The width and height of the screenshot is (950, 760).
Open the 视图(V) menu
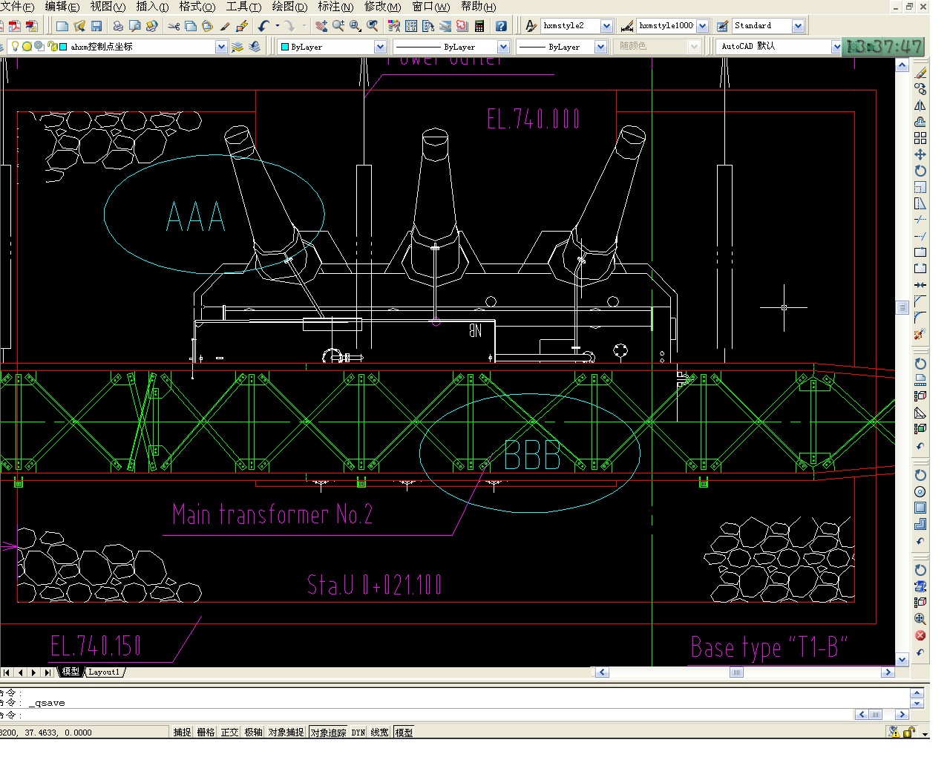tap(108, 7)
